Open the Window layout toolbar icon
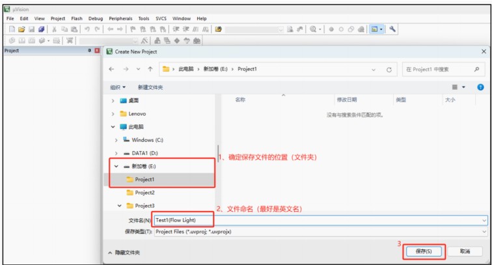492x265 pixels. tap(374, 29)
